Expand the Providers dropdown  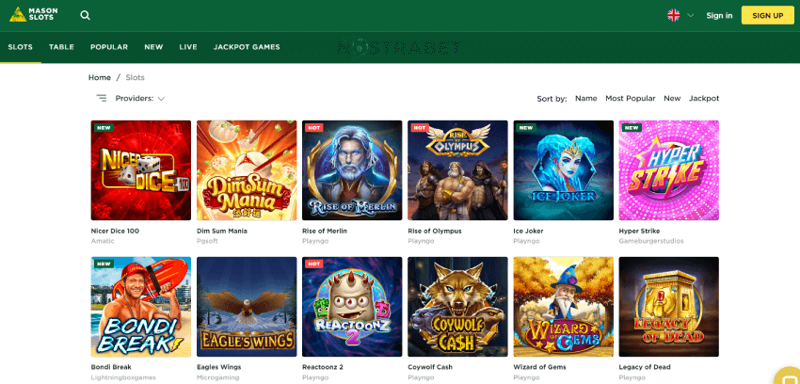[x=140, y=99]
